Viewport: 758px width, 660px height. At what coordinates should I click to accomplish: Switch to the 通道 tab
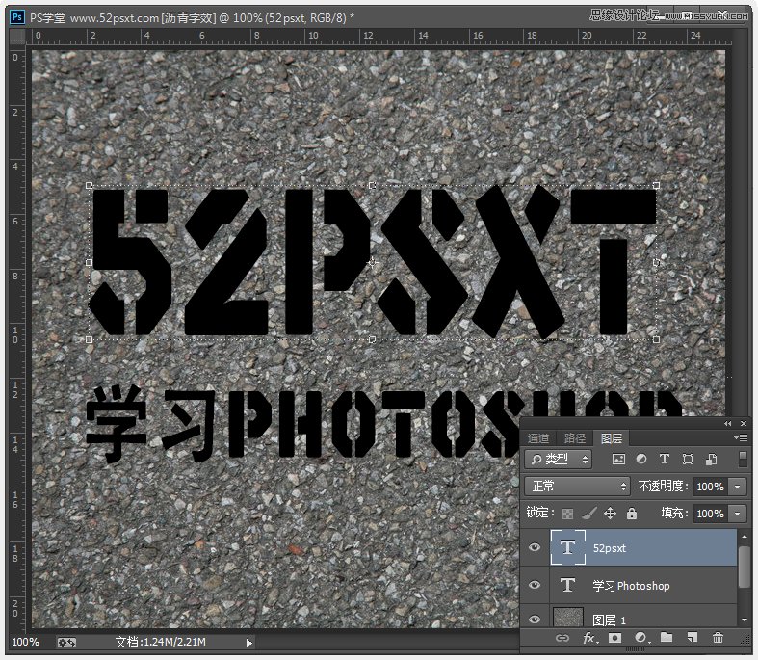(x=538, y=438)
